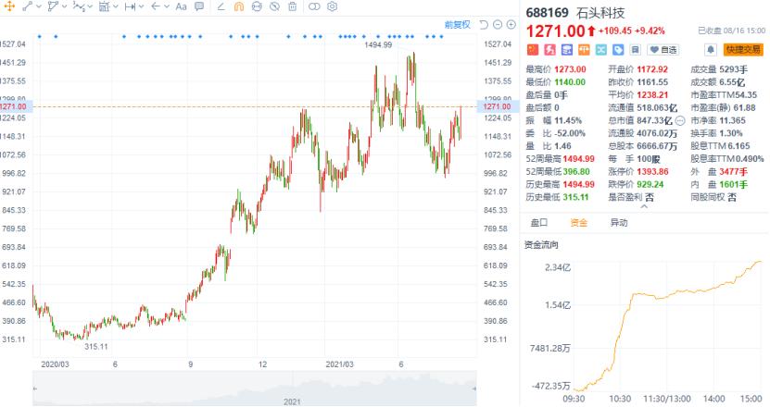This screenshot has width=770, height=407.
Task: Click the timeline range slider below chart
Action: pos(255,388)
